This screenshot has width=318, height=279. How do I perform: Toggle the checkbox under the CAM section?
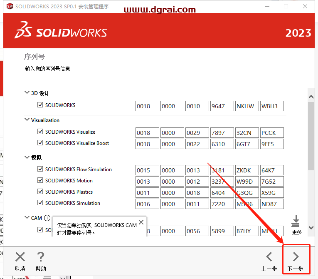pos(40,229)
